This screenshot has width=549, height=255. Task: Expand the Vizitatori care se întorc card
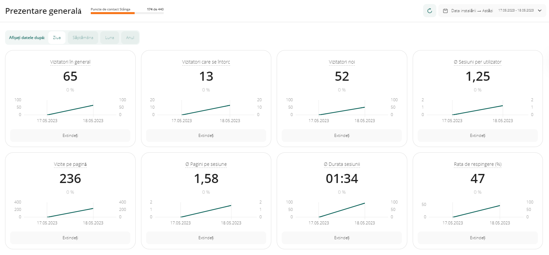pos(206,136)
